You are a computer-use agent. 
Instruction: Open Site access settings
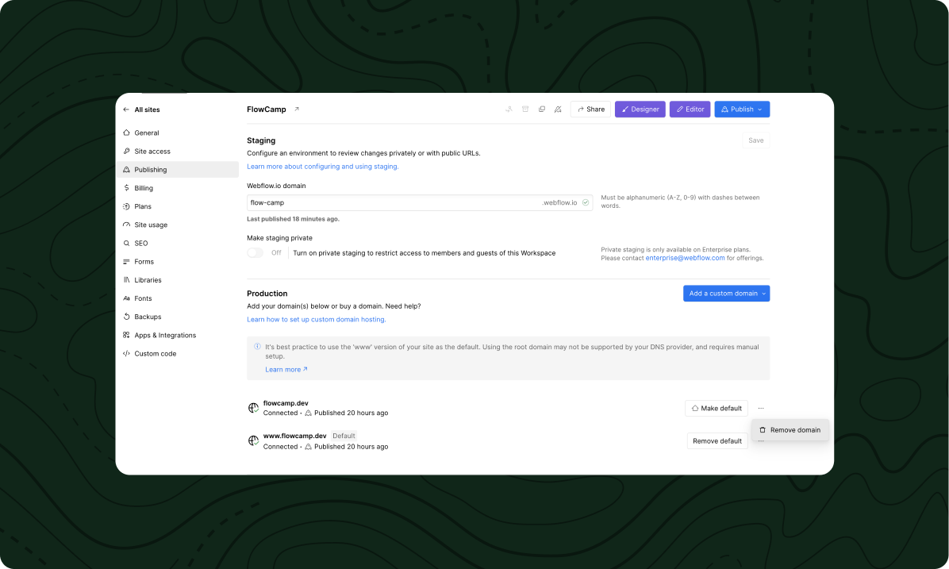177,152
